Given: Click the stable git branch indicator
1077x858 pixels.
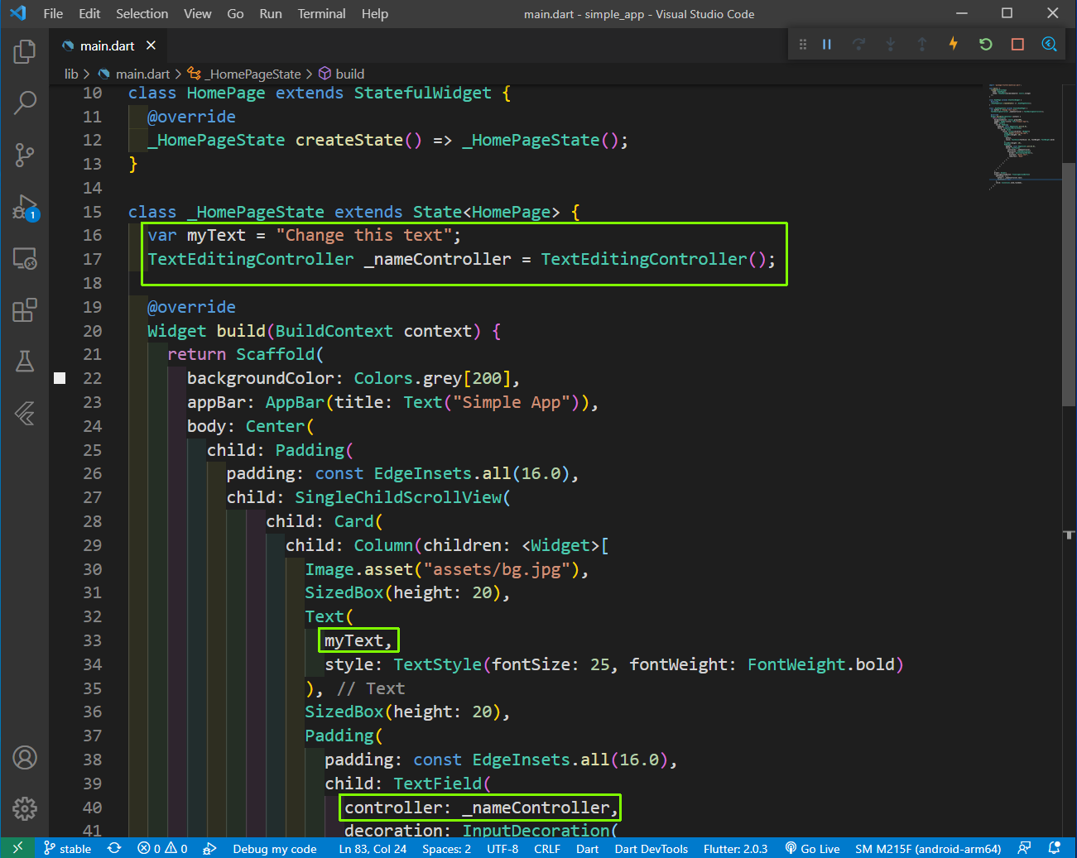Looking at the screenshot, I should tap(67, 848).
